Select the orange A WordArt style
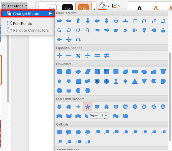This screenshot has width=172, height=151. tap(156, 8)
